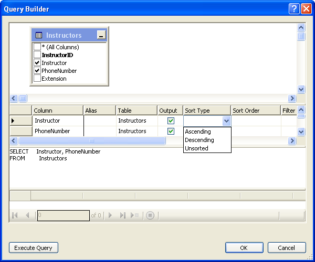The width and height of the screenshot is (315, 262).
Task: Enable the Extension column checkbox
Action: pos(37,79)
